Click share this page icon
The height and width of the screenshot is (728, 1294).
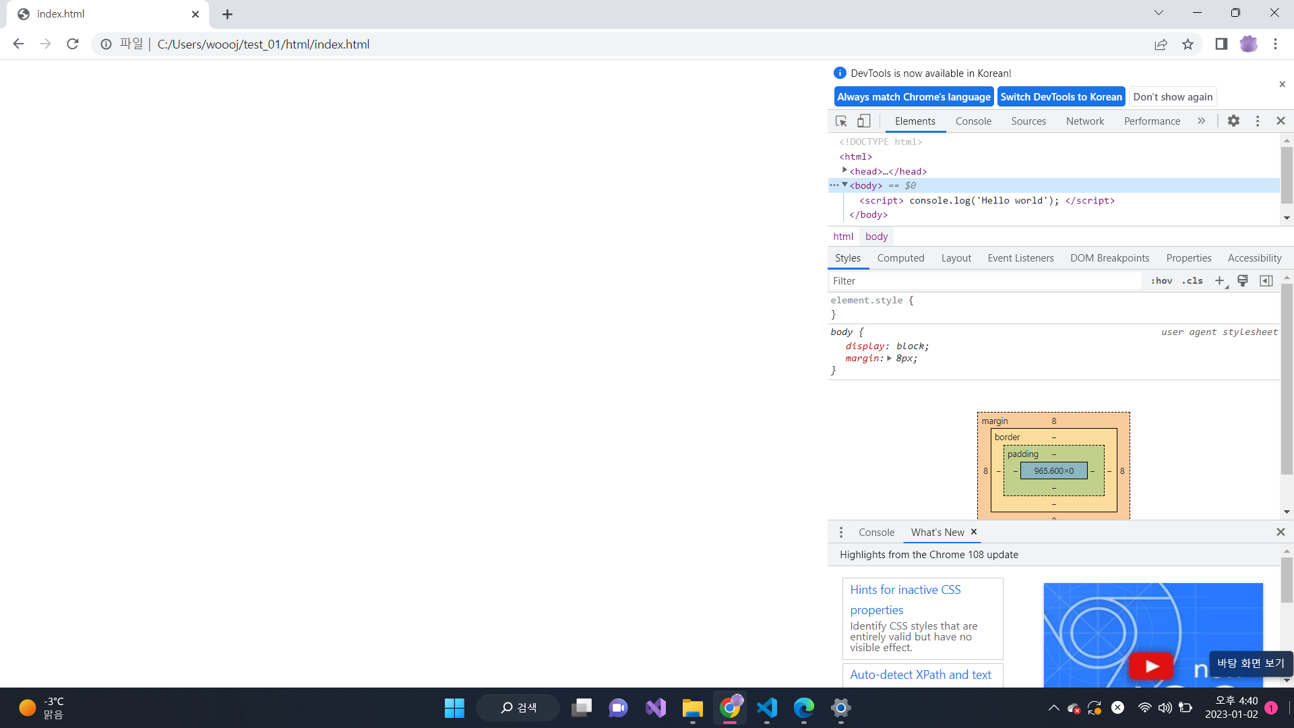point(1161,44)
